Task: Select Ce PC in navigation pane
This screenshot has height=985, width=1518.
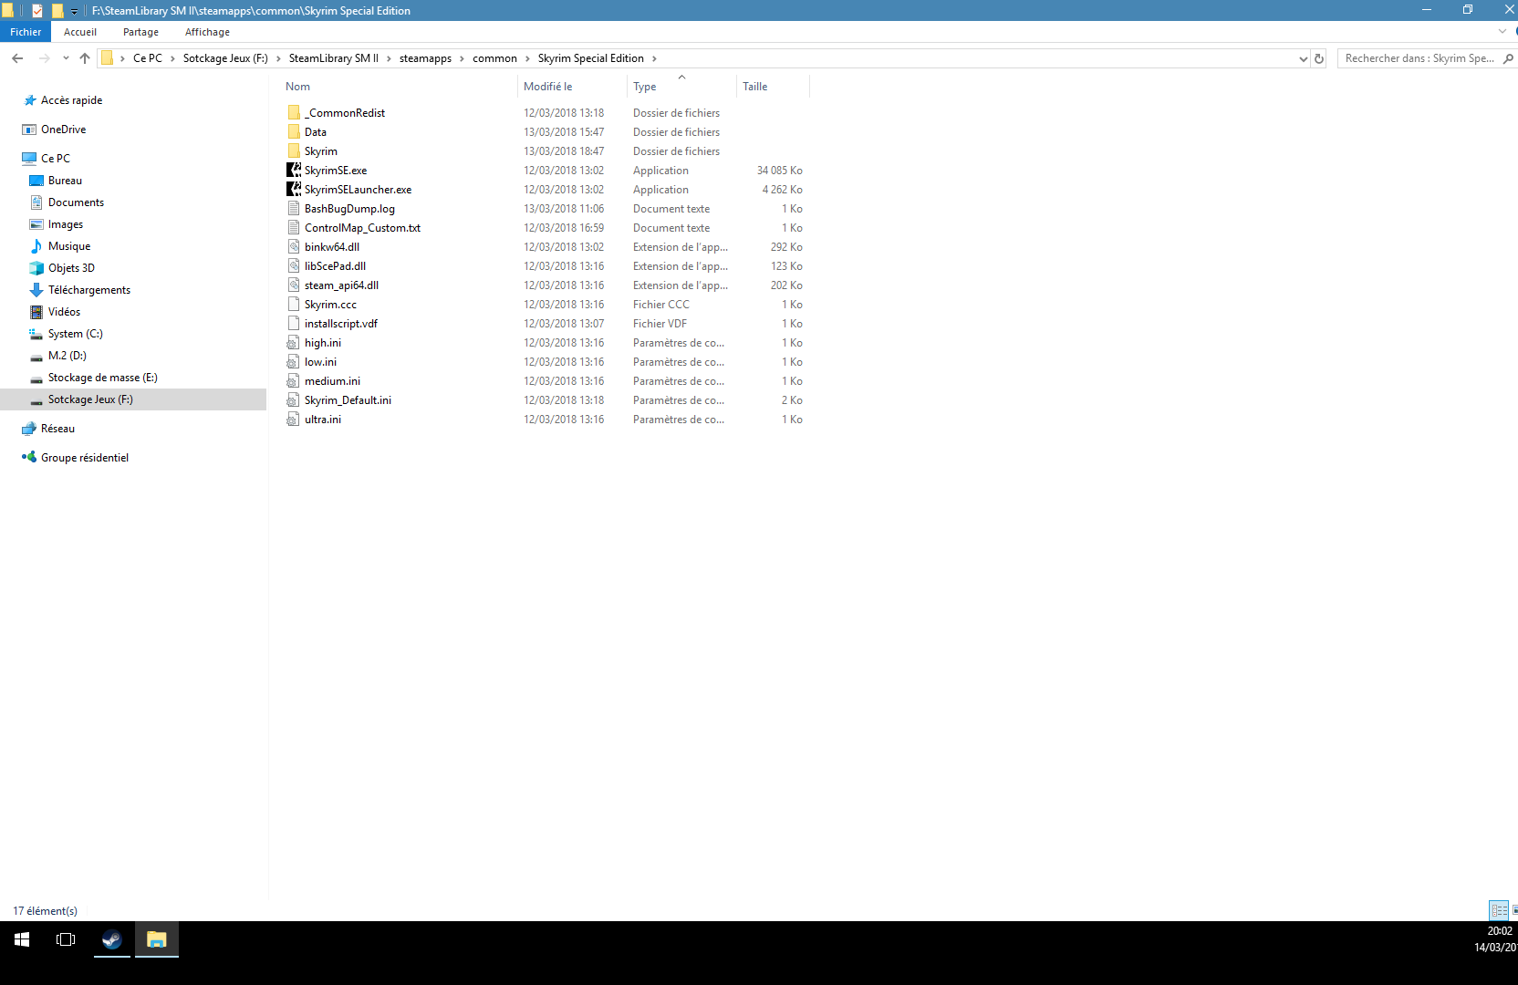Action: pyautogui.click(x=55, y=159)
